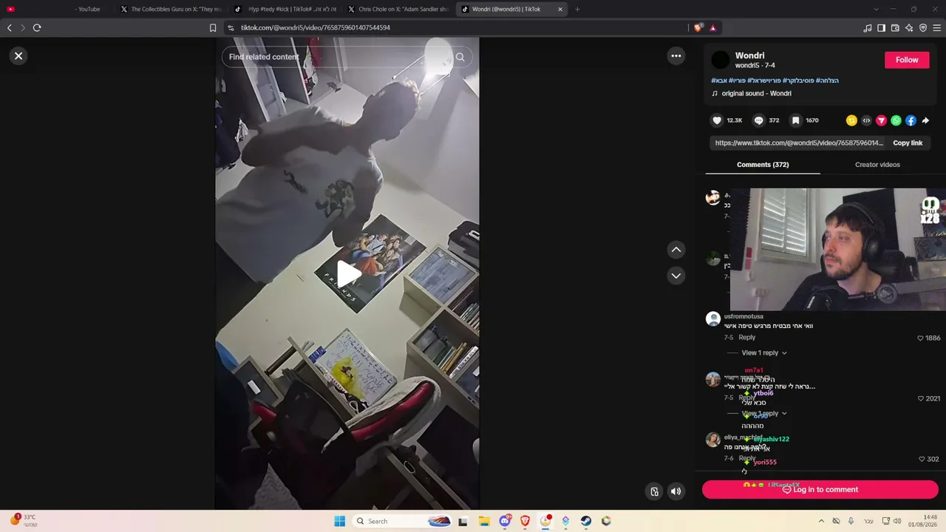
Task: Open a new browser tab
Action: pos(577,10)
